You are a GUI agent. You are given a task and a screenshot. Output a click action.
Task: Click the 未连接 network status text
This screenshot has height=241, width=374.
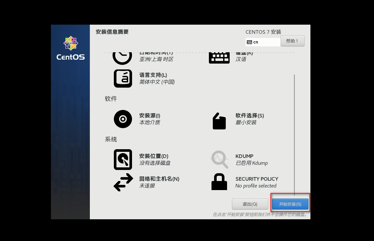(x=147, y=186)
